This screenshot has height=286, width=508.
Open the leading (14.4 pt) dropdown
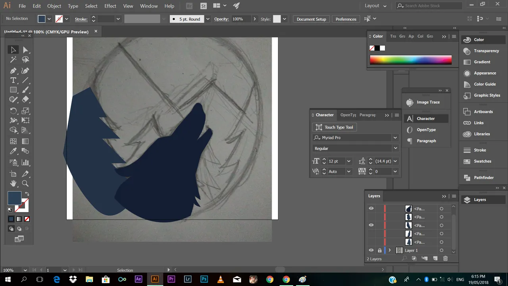[x=395, y=161]
